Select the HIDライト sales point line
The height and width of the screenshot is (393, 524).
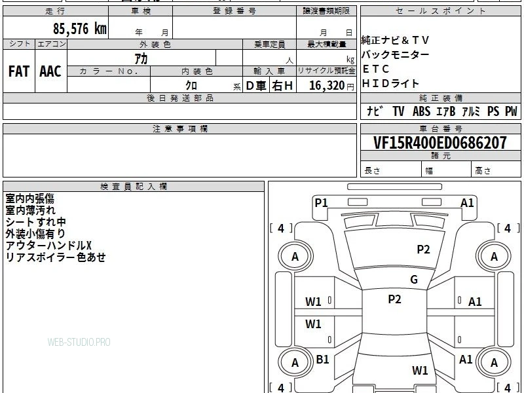click(x=390, y=83)
